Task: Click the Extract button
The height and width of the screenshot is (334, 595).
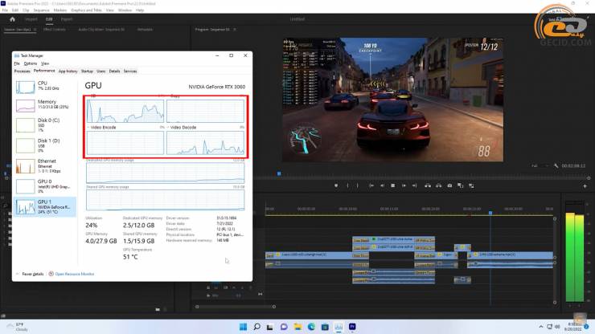Action: tap(439, 185)
